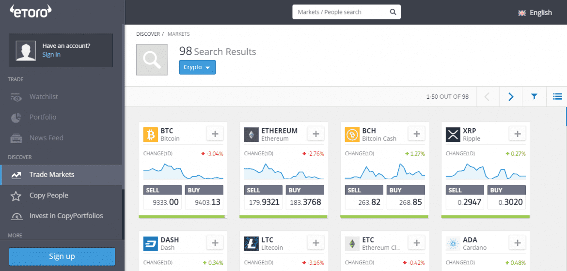This screenshot has height=271, width=567.
Task: Add BTC to watchlist with plus button
Action: click(x=215, y=134)
